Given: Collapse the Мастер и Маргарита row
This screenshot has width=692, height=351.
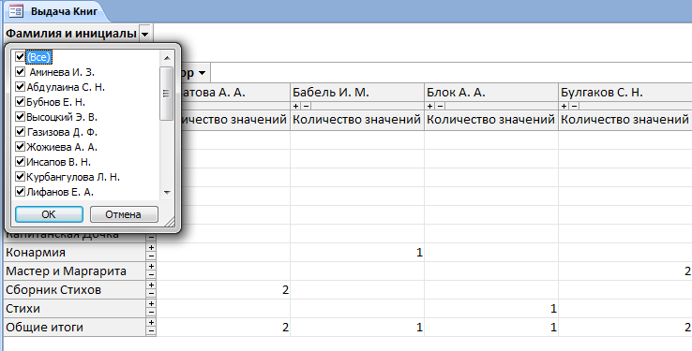Looking at the screenshot, I should point(151,274).
